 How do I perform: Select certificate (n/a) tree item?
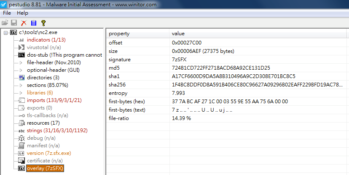pyautogui.click(x=45, y=161)
